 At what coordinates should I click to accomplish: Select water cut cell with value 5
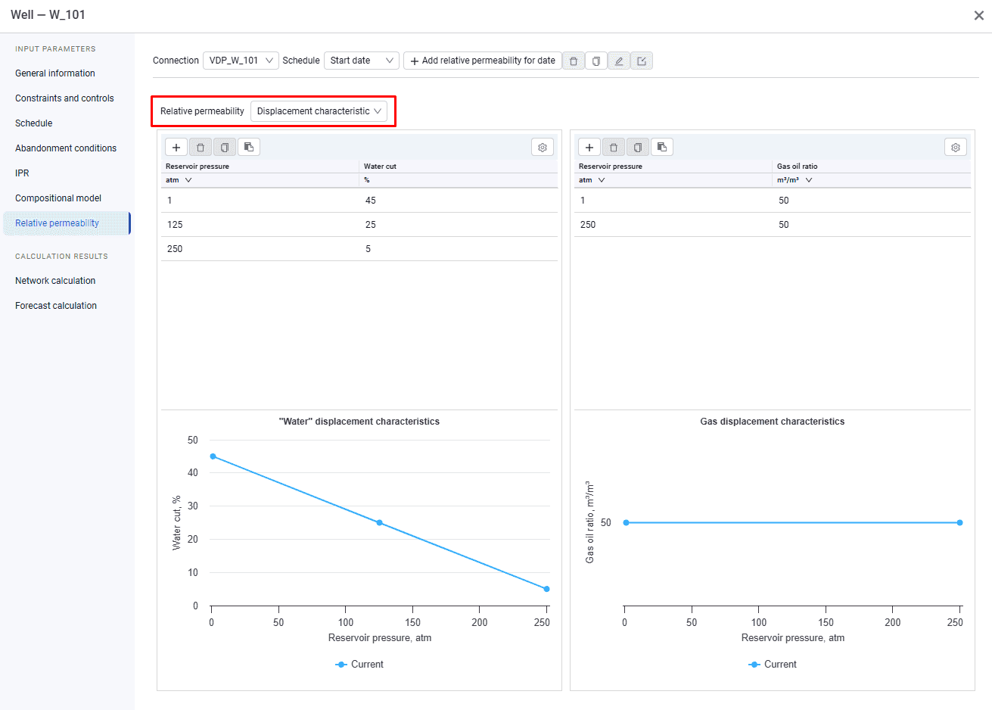point(459,249)
